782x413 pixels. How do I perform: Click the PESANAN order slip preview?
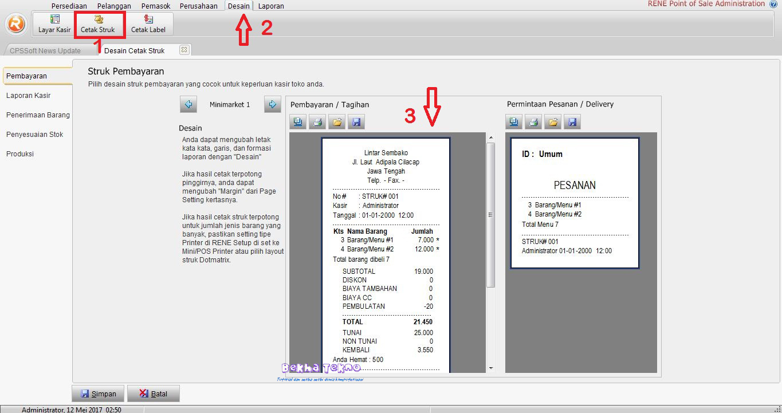[575, 203]
